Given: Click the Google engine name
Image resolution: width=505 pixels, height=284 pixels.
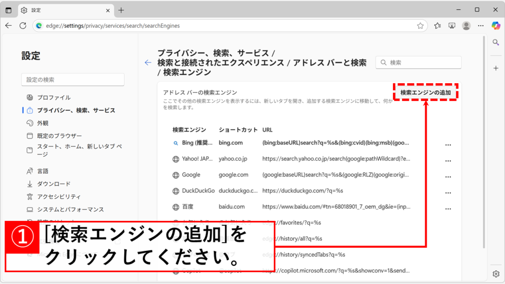Looking at the screenshot, I should point(191,175).
